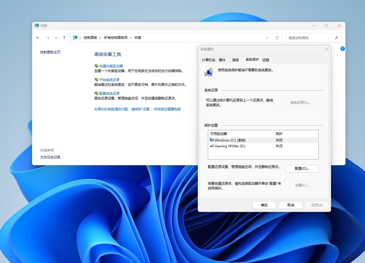Click the refresh icon in the address bar
This screenshot has height=263, width=365.
tap(277, 37)
